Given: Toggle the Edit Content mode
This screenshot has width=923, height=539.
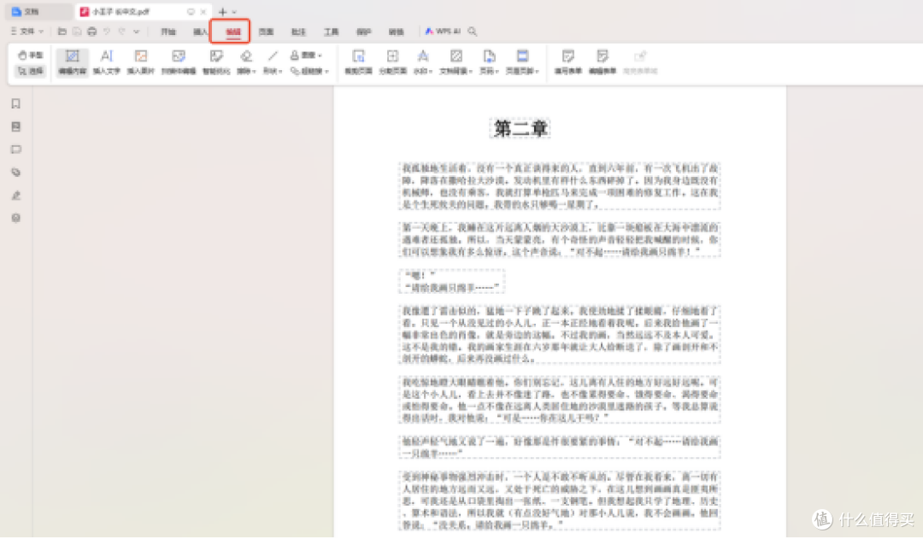Looking at the screenshot, I should click(x=72, y=62).
